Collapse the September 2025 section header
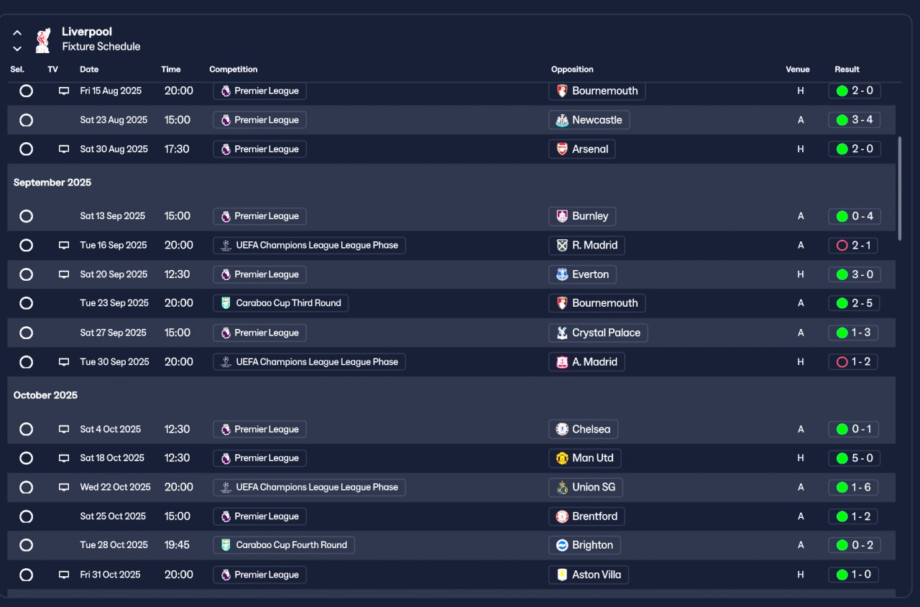The image size is (920, 607). (52, 182)
